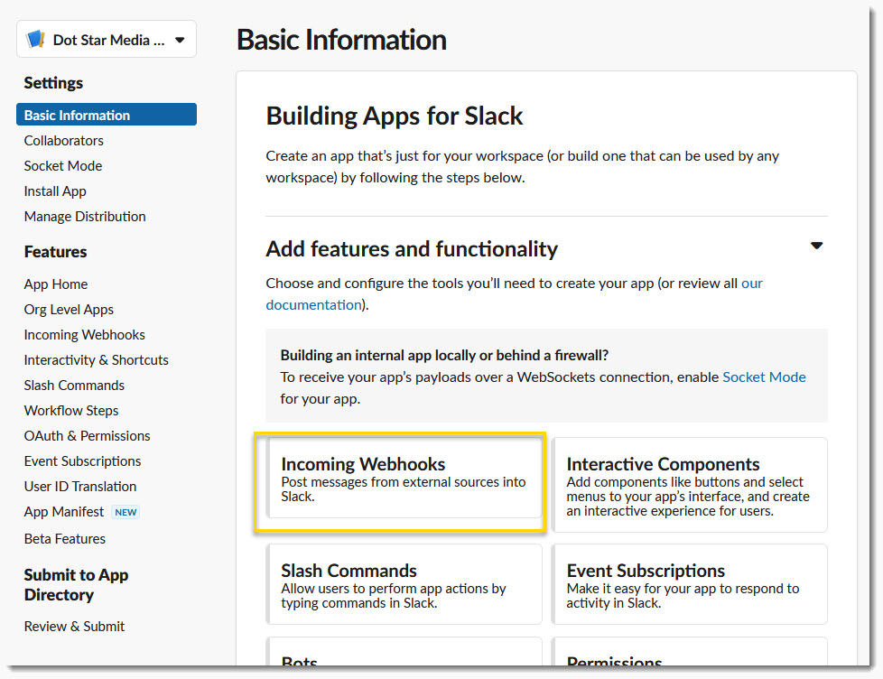
Task: Click the Submit to App Directory heading
Action: point(76,585)
